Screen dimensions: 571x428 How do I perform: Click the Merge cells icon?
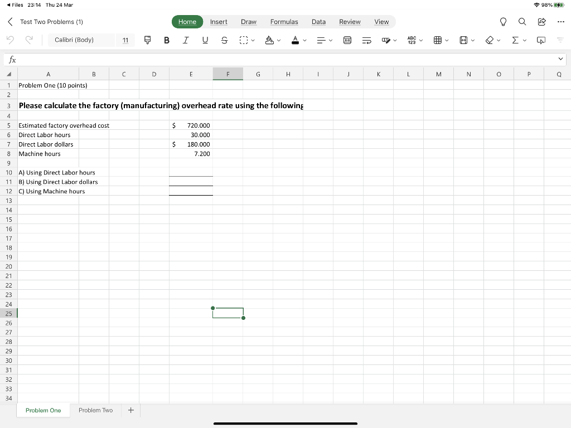347,40
